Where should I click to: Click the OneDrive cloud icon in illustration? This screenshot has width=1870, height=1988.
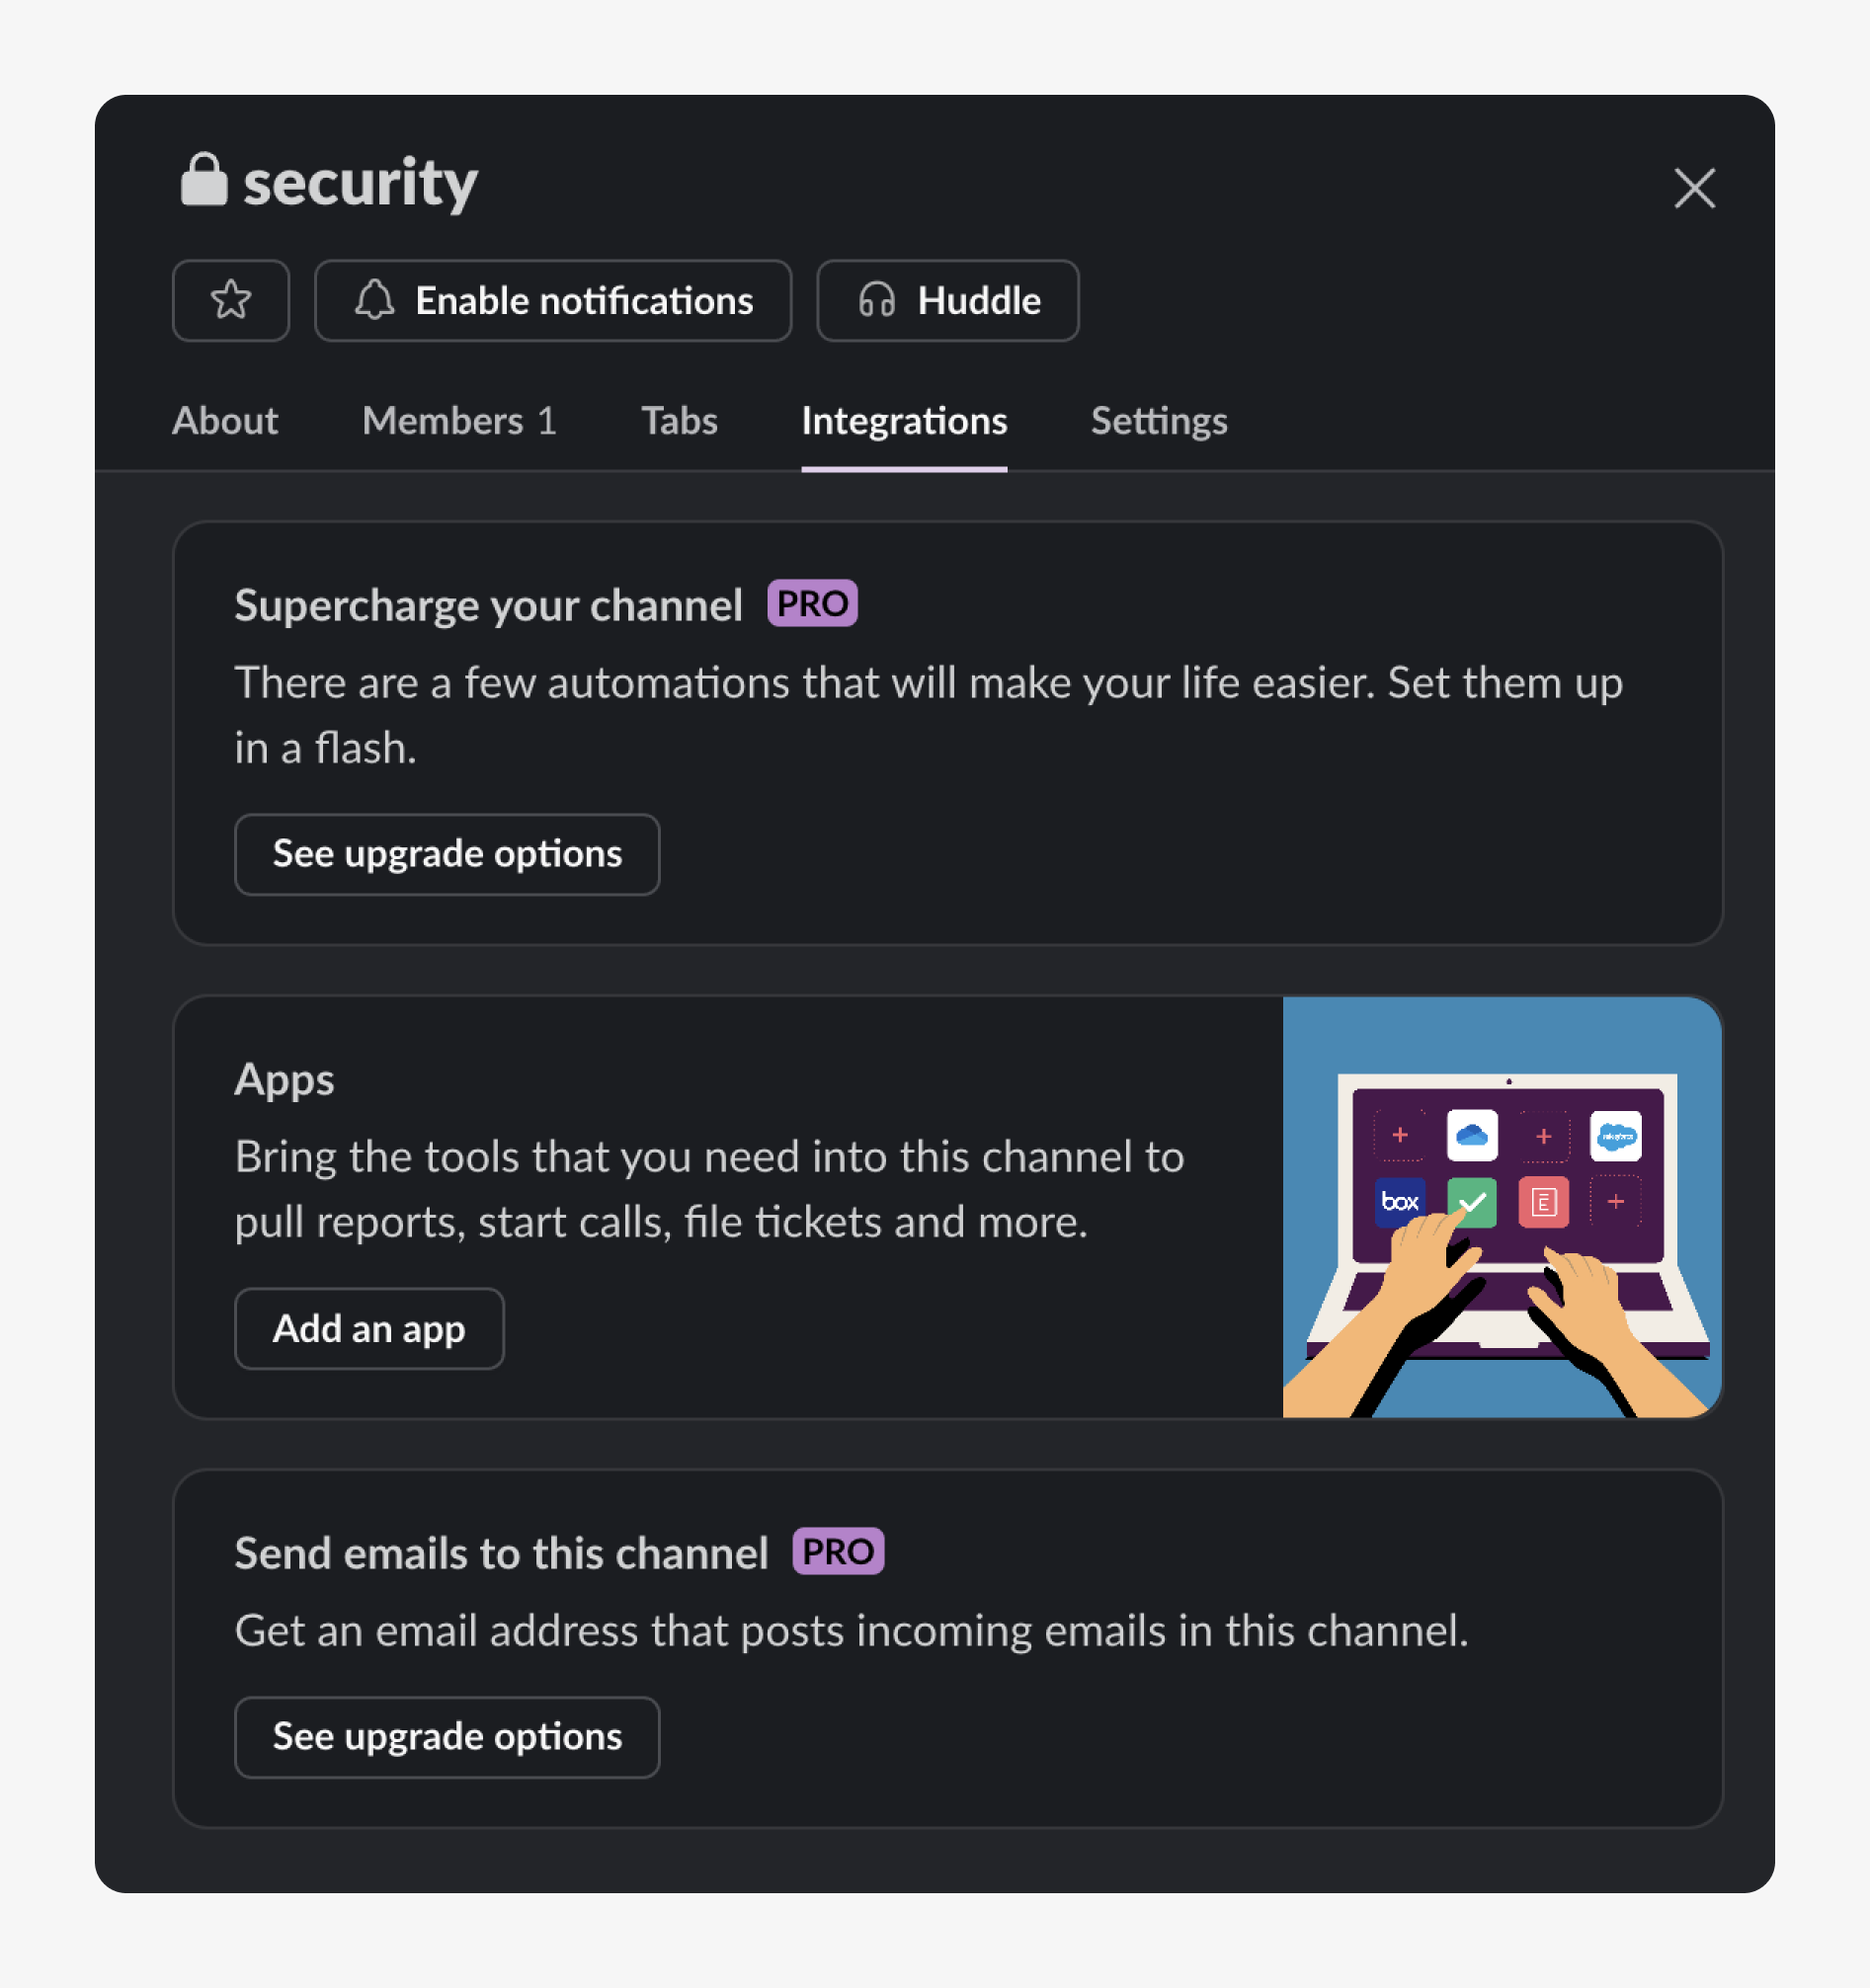pyautogui.click(x=1471, y=1136)
